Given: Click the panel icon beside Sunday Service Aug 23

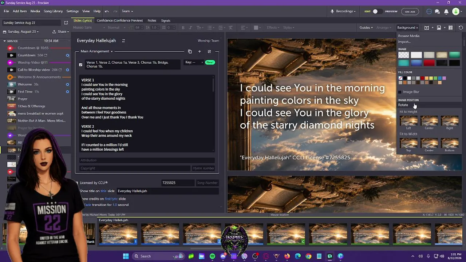Looking at the screenshot, I should [x=66, y=23].
